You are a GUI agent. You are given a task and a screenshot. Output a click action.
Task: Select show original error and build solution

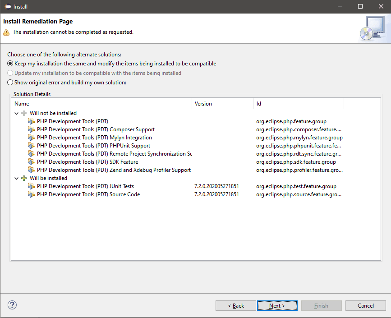click(x=9, y=82)
